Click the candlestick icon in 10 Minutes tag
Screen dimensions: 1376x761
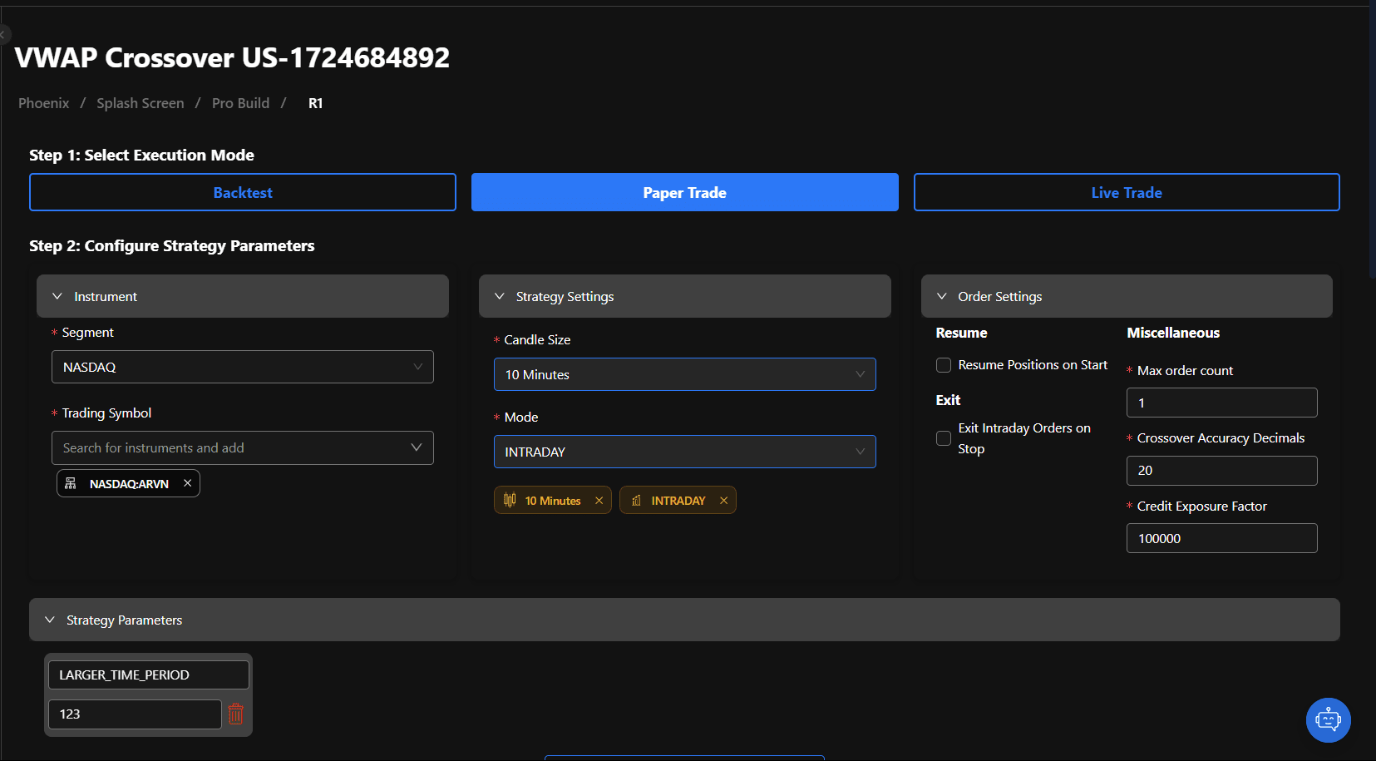pyautogui.click(x=510, y=500)
